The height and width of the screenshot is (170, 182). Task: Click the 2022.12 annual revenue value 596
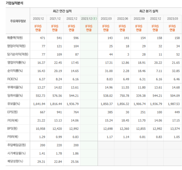click(x=76, y=38)
